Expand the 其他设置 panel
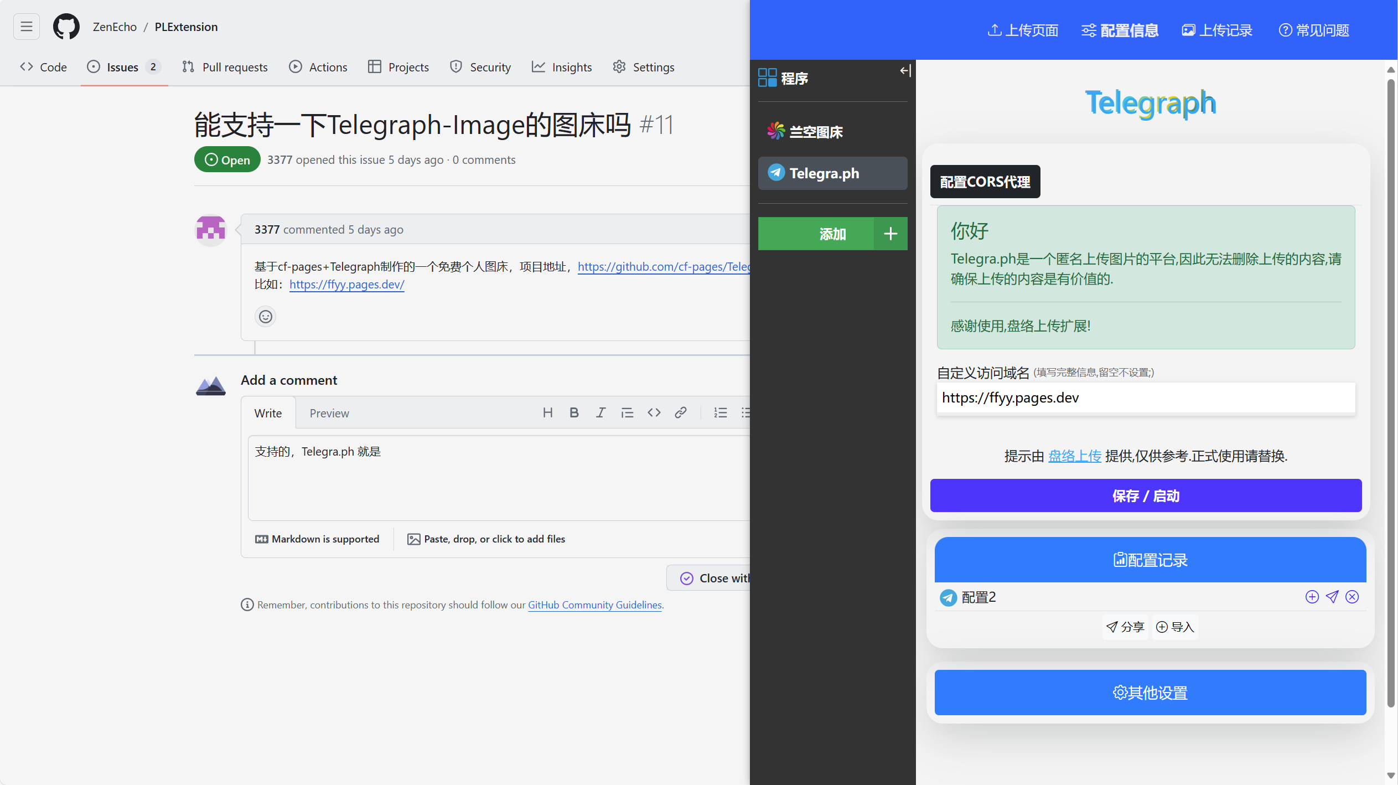This screenshot has height=785, width=1398. click(1150, 693)
